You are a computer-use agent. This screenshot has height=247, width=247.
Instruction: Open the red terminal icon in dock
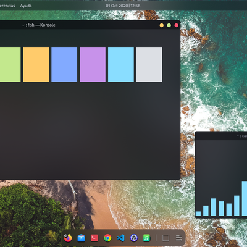(94, 238)
